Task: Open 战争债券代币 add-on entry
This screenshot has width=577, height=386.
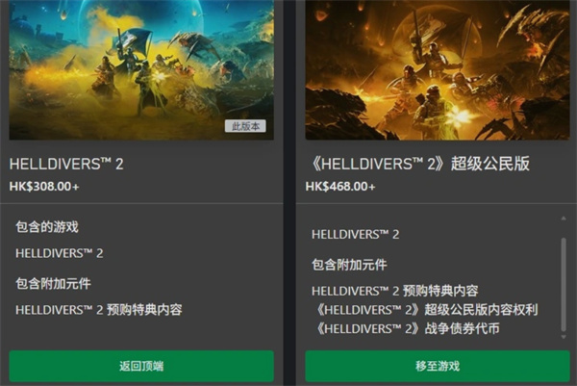Action: 407,328
